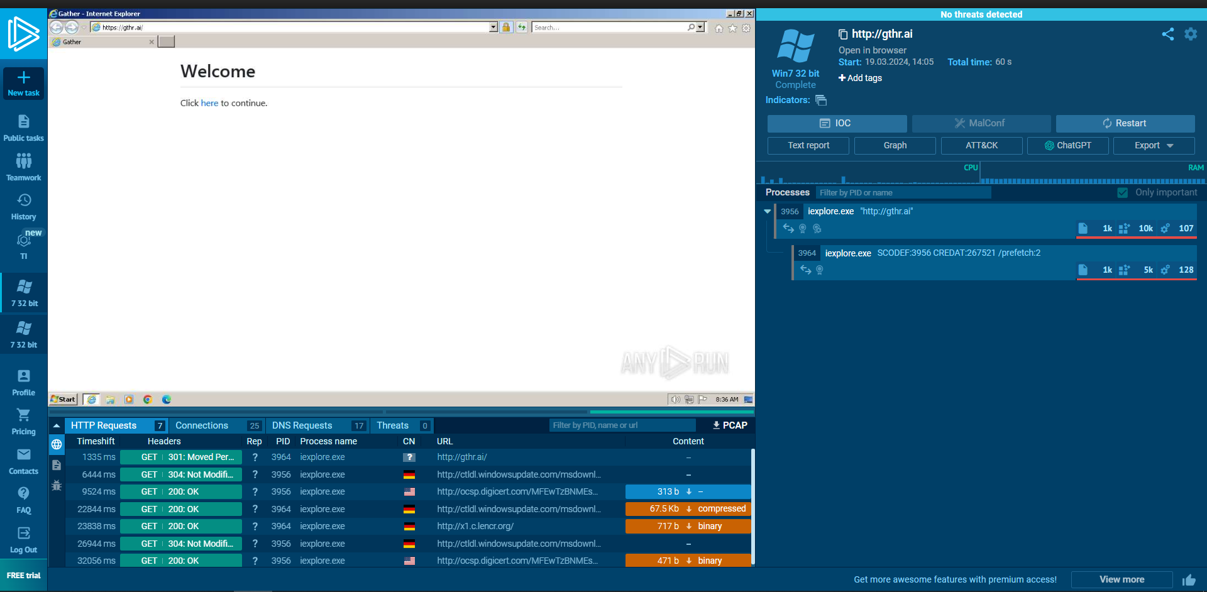
Task: Open the Teamwork sidebar icon
Action: tap(24, 167)
